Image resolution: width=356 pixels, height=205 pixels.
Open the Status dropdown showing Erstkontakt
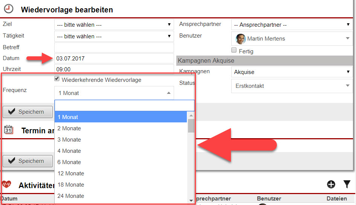(x=292, y=86)
